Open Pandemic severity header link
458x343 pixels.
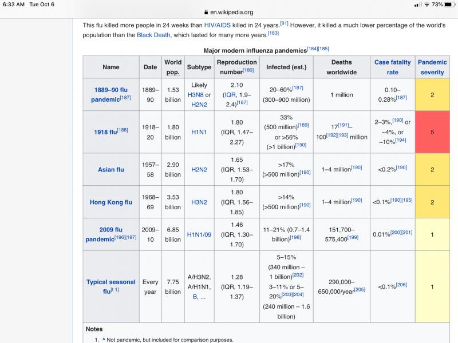click(x=432, y=67)
